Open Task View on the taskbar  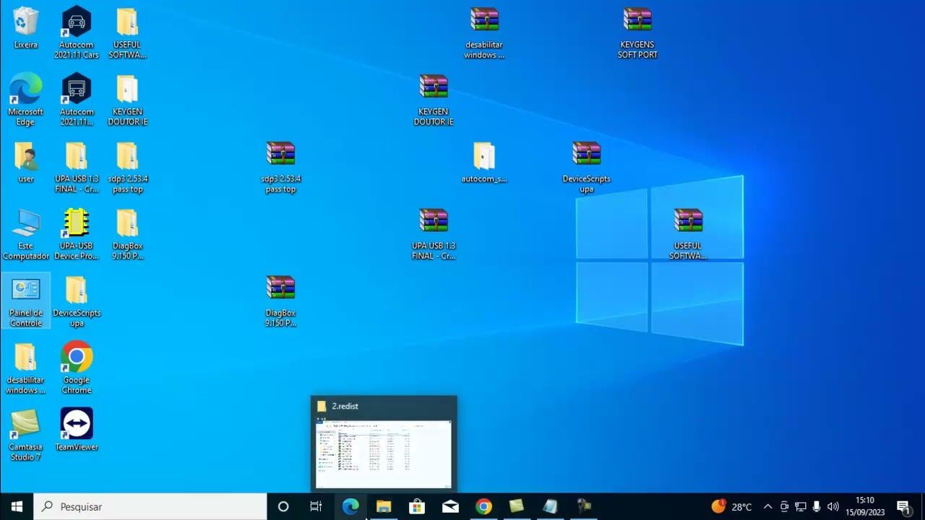point(316,506)
